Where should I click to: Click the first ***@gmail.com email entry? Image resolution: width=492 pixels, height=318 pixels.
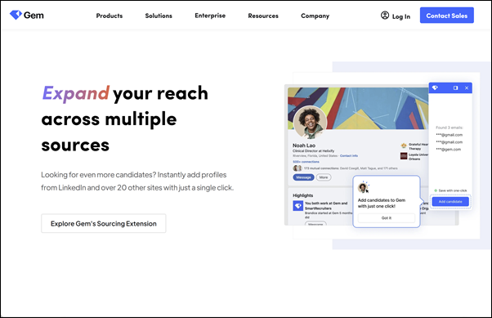coord(449,135)
